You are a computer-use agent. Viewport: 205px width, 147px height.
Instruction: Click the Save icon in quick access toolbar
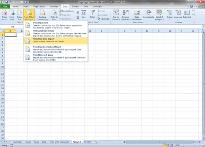pos(6,2)
